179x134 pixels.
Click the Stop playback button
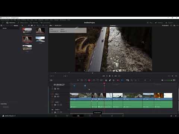pos(110,76)
